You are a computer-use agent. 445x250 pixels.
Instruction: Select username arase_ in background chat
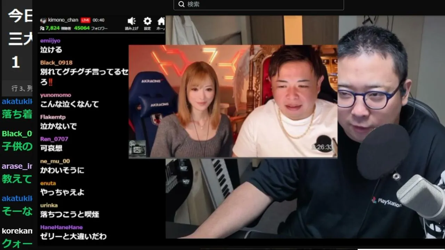17,166
